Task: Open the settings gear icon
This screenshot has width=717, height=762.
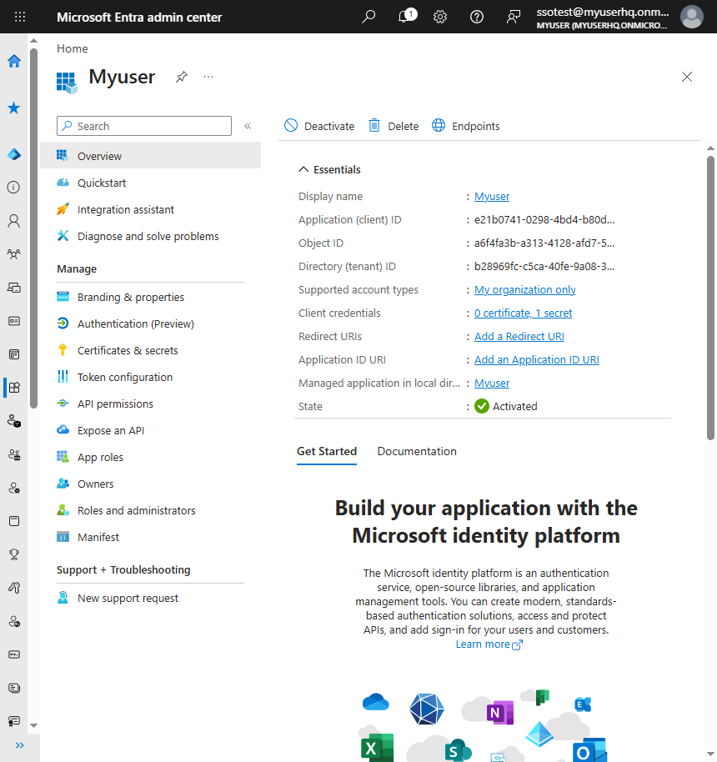Action: [x=440, y=17]
